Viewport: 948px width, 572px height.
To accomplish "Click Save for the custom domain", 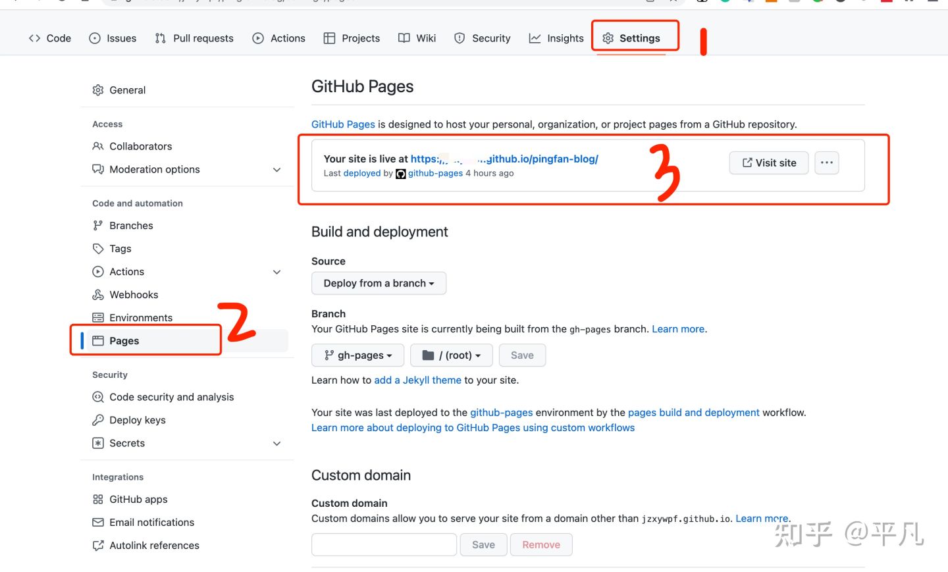I will (x=483, y=545).
